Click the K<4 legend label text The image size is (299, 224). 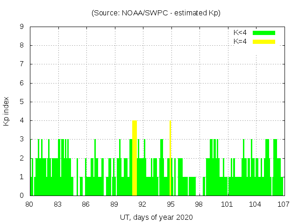pos(240,33)
